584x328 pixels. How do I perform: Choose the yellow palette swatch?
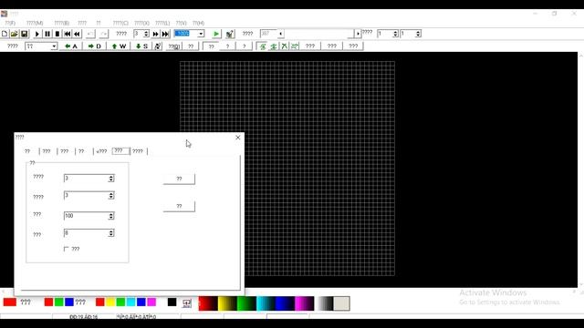(x=110, y=302)
